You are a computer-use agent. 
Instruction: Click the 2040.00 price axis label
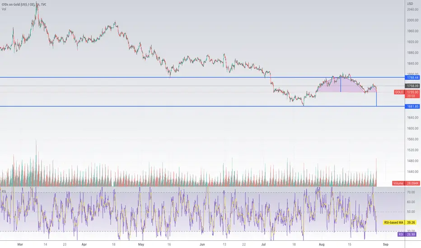click(x=413, y=9)
